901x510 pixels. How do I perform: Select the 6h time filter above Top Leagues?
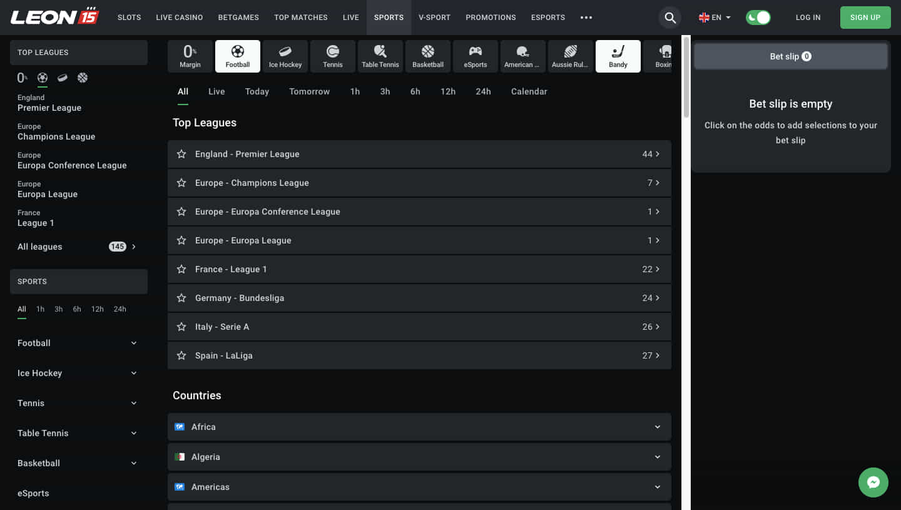415,91
